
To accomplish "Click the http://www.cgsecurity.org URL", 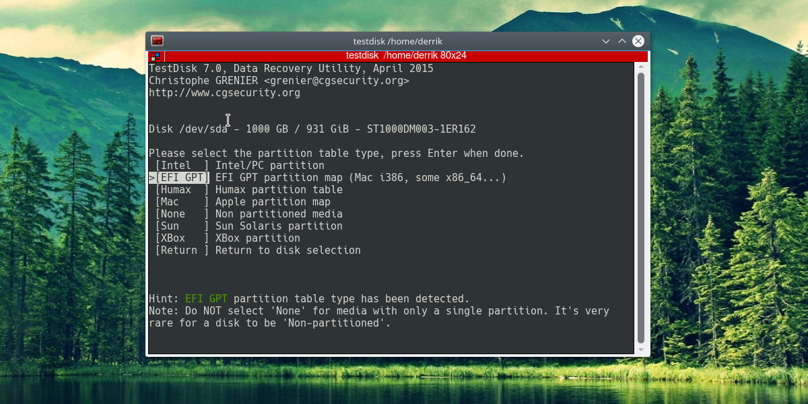I will coord(224,93).
